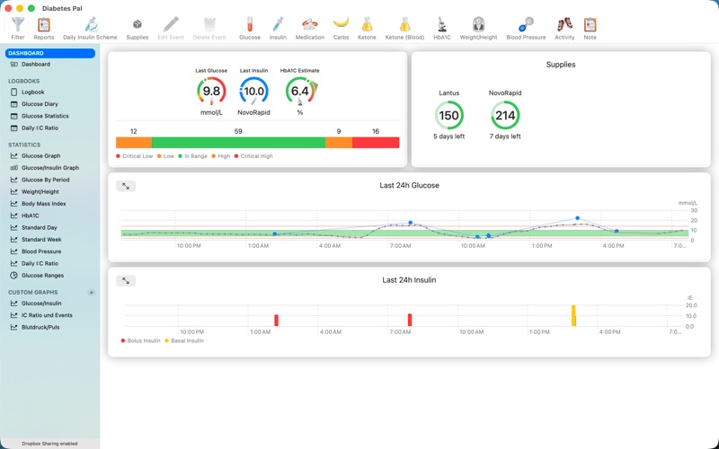Add a custom graph with plus button
Viewport: 719px width, 449px height.
[92, 293]
